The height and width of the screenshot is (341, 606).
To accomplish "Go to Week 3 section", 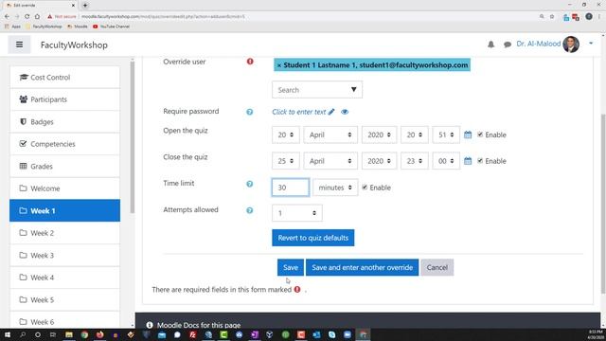I will [65, 255].
